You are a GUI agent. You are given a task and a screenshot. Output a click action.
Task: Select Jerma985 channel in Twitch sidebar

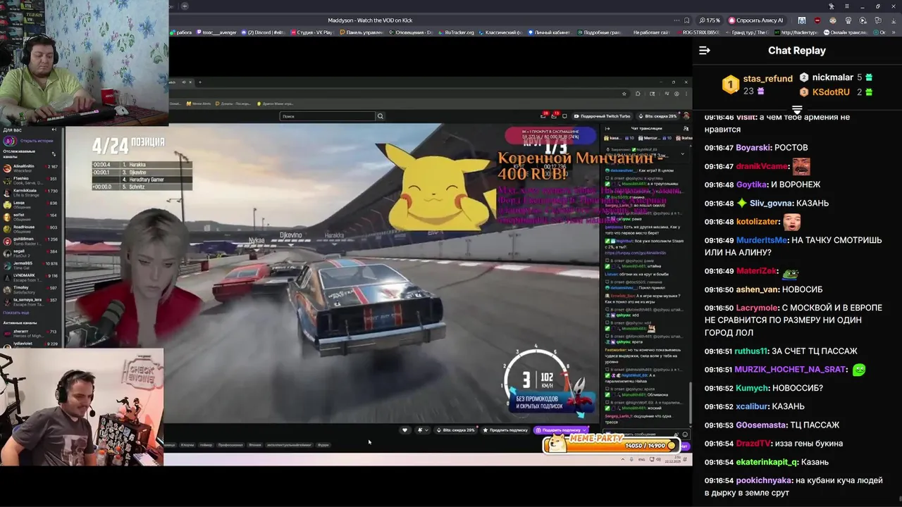(x=32, y=265)
